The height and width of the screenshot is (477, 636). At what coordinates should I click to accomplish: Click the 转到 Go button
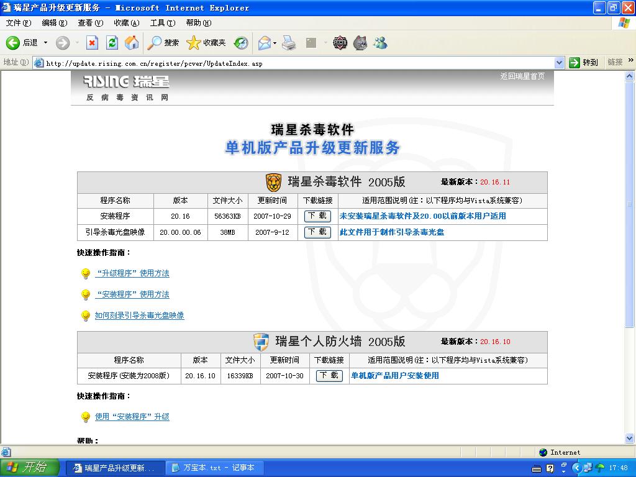click(583, 63)
